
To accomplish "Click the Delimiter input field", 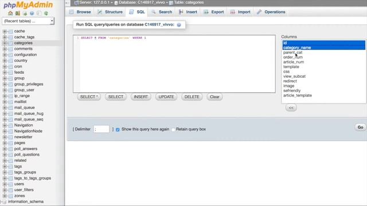I will 101,129.
